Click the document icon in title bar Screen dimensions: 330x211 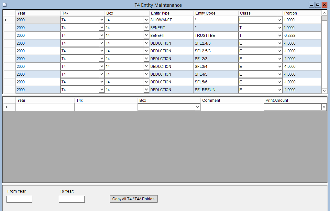coord(5,5)
